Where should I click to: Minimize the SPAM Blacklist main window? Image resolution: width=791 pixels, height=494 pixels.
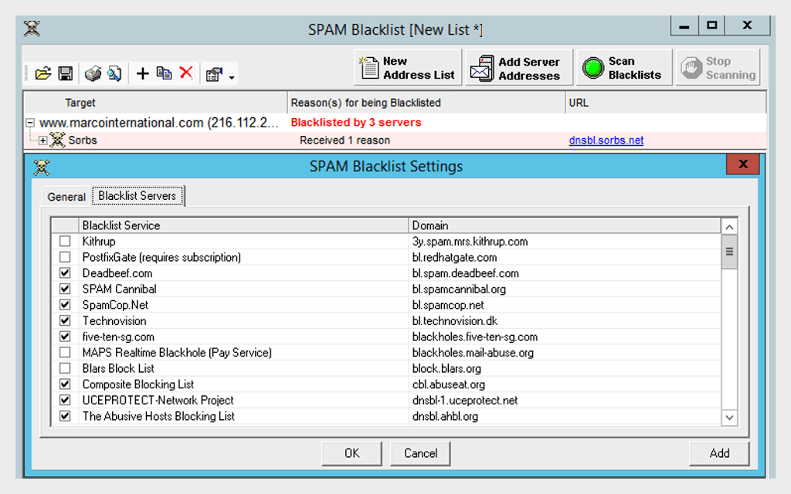(684, 25)
